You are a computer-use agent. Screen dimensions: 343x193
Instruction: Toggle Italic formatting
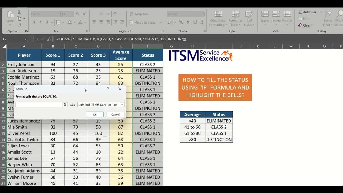point(40,22)
